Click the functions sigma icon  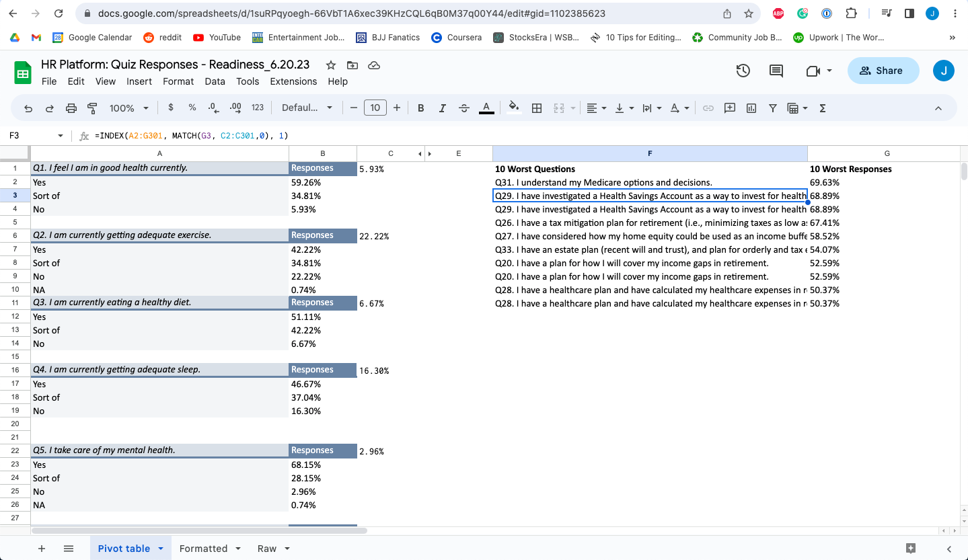822,108
